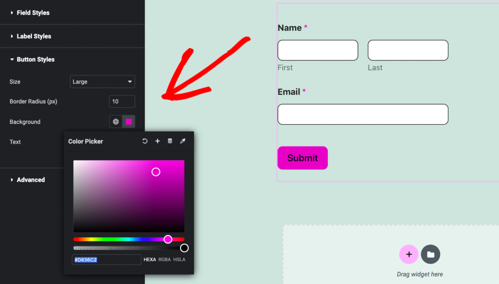499x284 pixels.
Task: Switch color format to HEXA
Action: coord(150,259)
